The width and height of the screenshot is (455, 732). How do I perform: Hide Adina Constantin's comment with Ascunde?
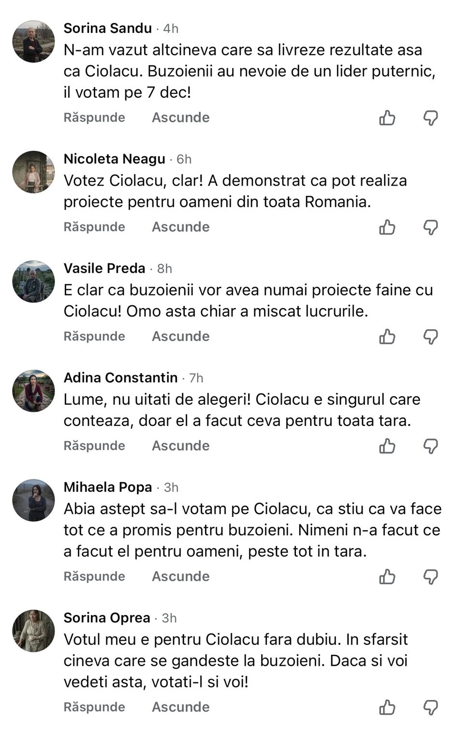tap(180, 446)
